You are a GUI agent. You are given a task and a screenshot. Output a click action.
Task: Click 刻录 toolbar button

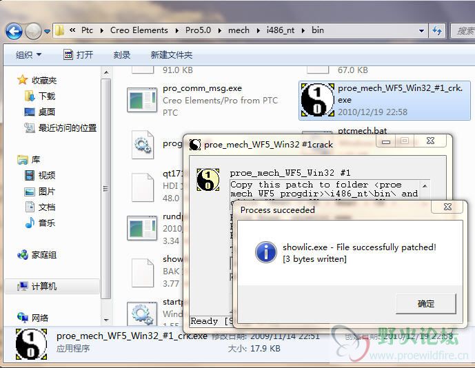point(122,55)
